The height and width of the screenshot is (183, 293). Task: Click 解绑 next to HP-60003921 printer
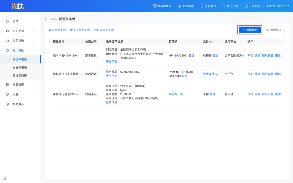pos(191,56)
